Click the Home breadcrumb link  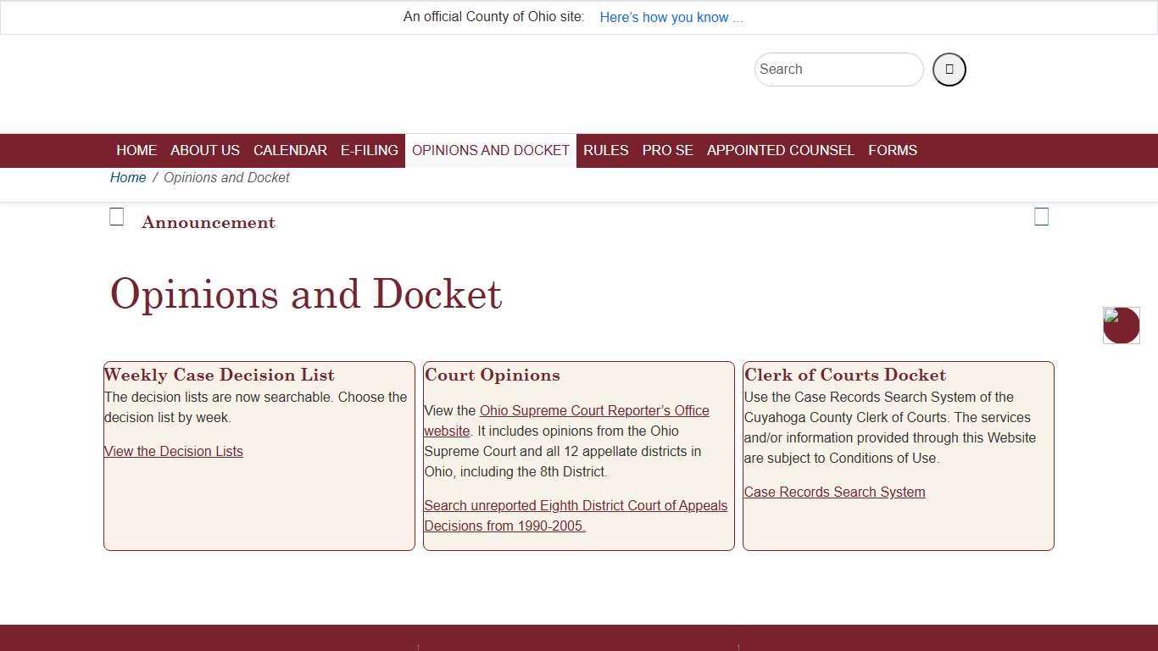(x=128, y=177)
